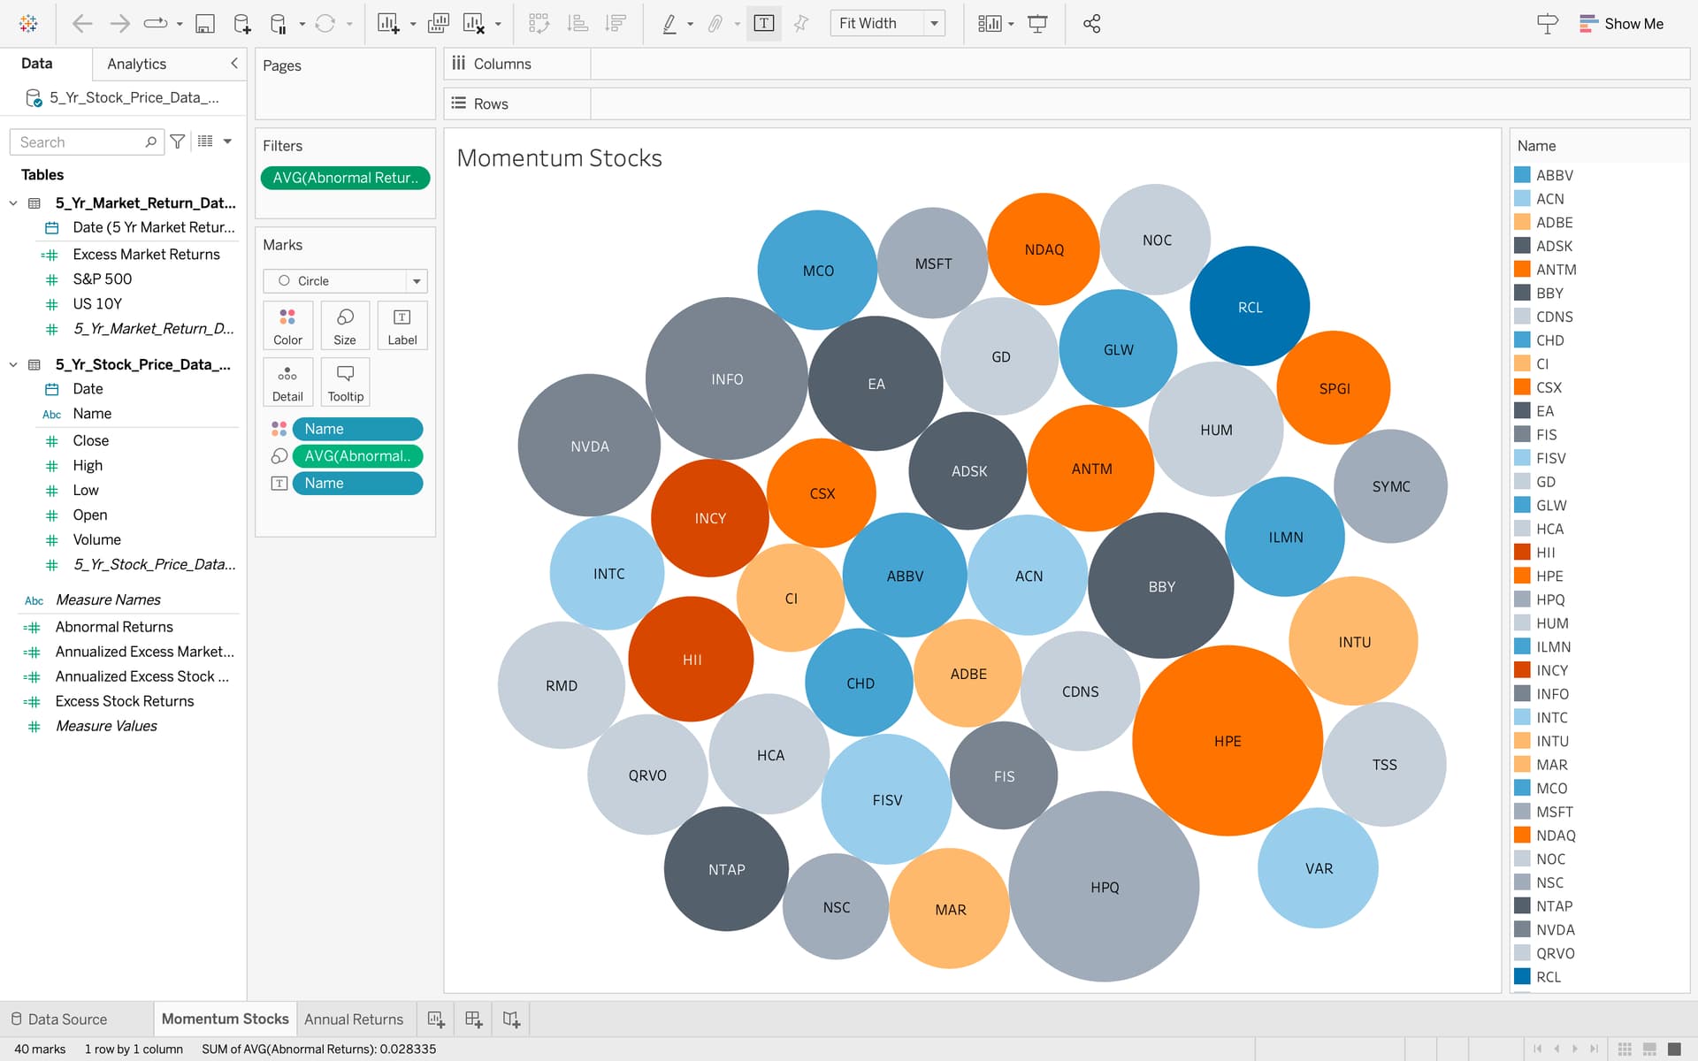This screenshot has height=1061, width=1698.
Task: Open the Annual Returns sheet tab
Action: 354,1019
